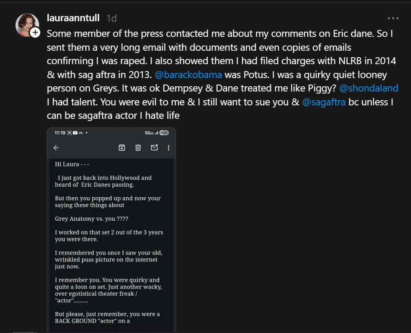Viewport: 411px width, 333px height.
Task: Open the @sagaftra mention
Action: point(324,102)
